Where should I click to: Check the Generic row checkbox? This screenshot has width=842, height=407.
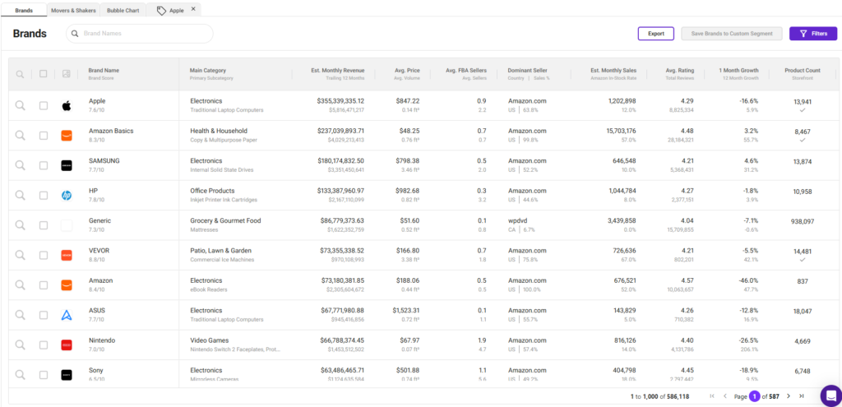click(x=44, y=225)
